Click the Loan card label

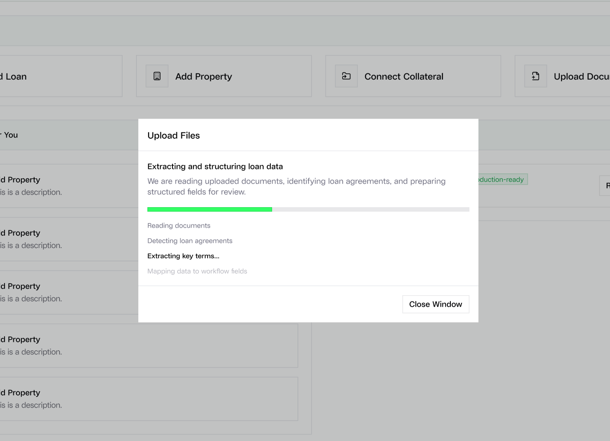click(13, 76)
